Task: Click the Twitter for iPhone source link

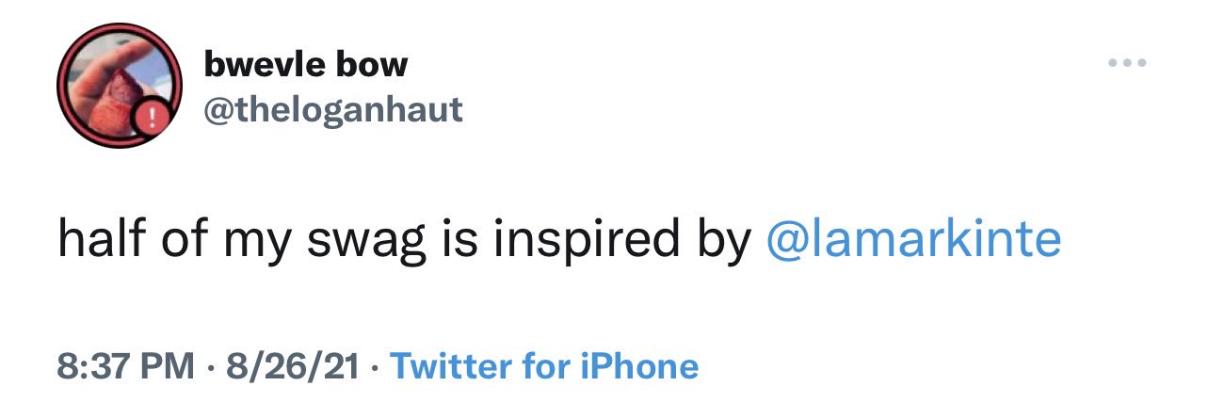Action: (x=543, y=366)
